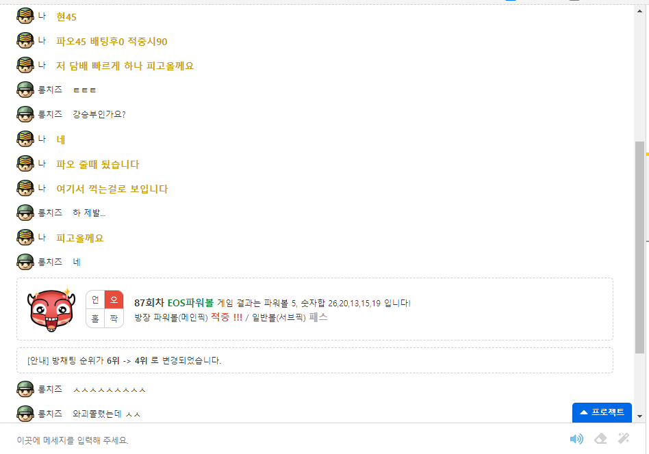Click the vertical scrollbar thumb
The width and height of the screenshot is (649, 454).
[x=640, y=248]
